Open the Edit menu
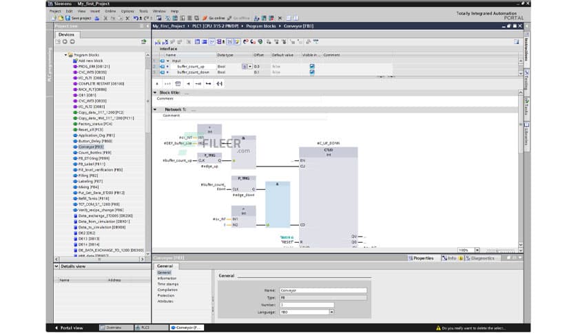This screenshot has height=333, width=576. coord(69,11)
